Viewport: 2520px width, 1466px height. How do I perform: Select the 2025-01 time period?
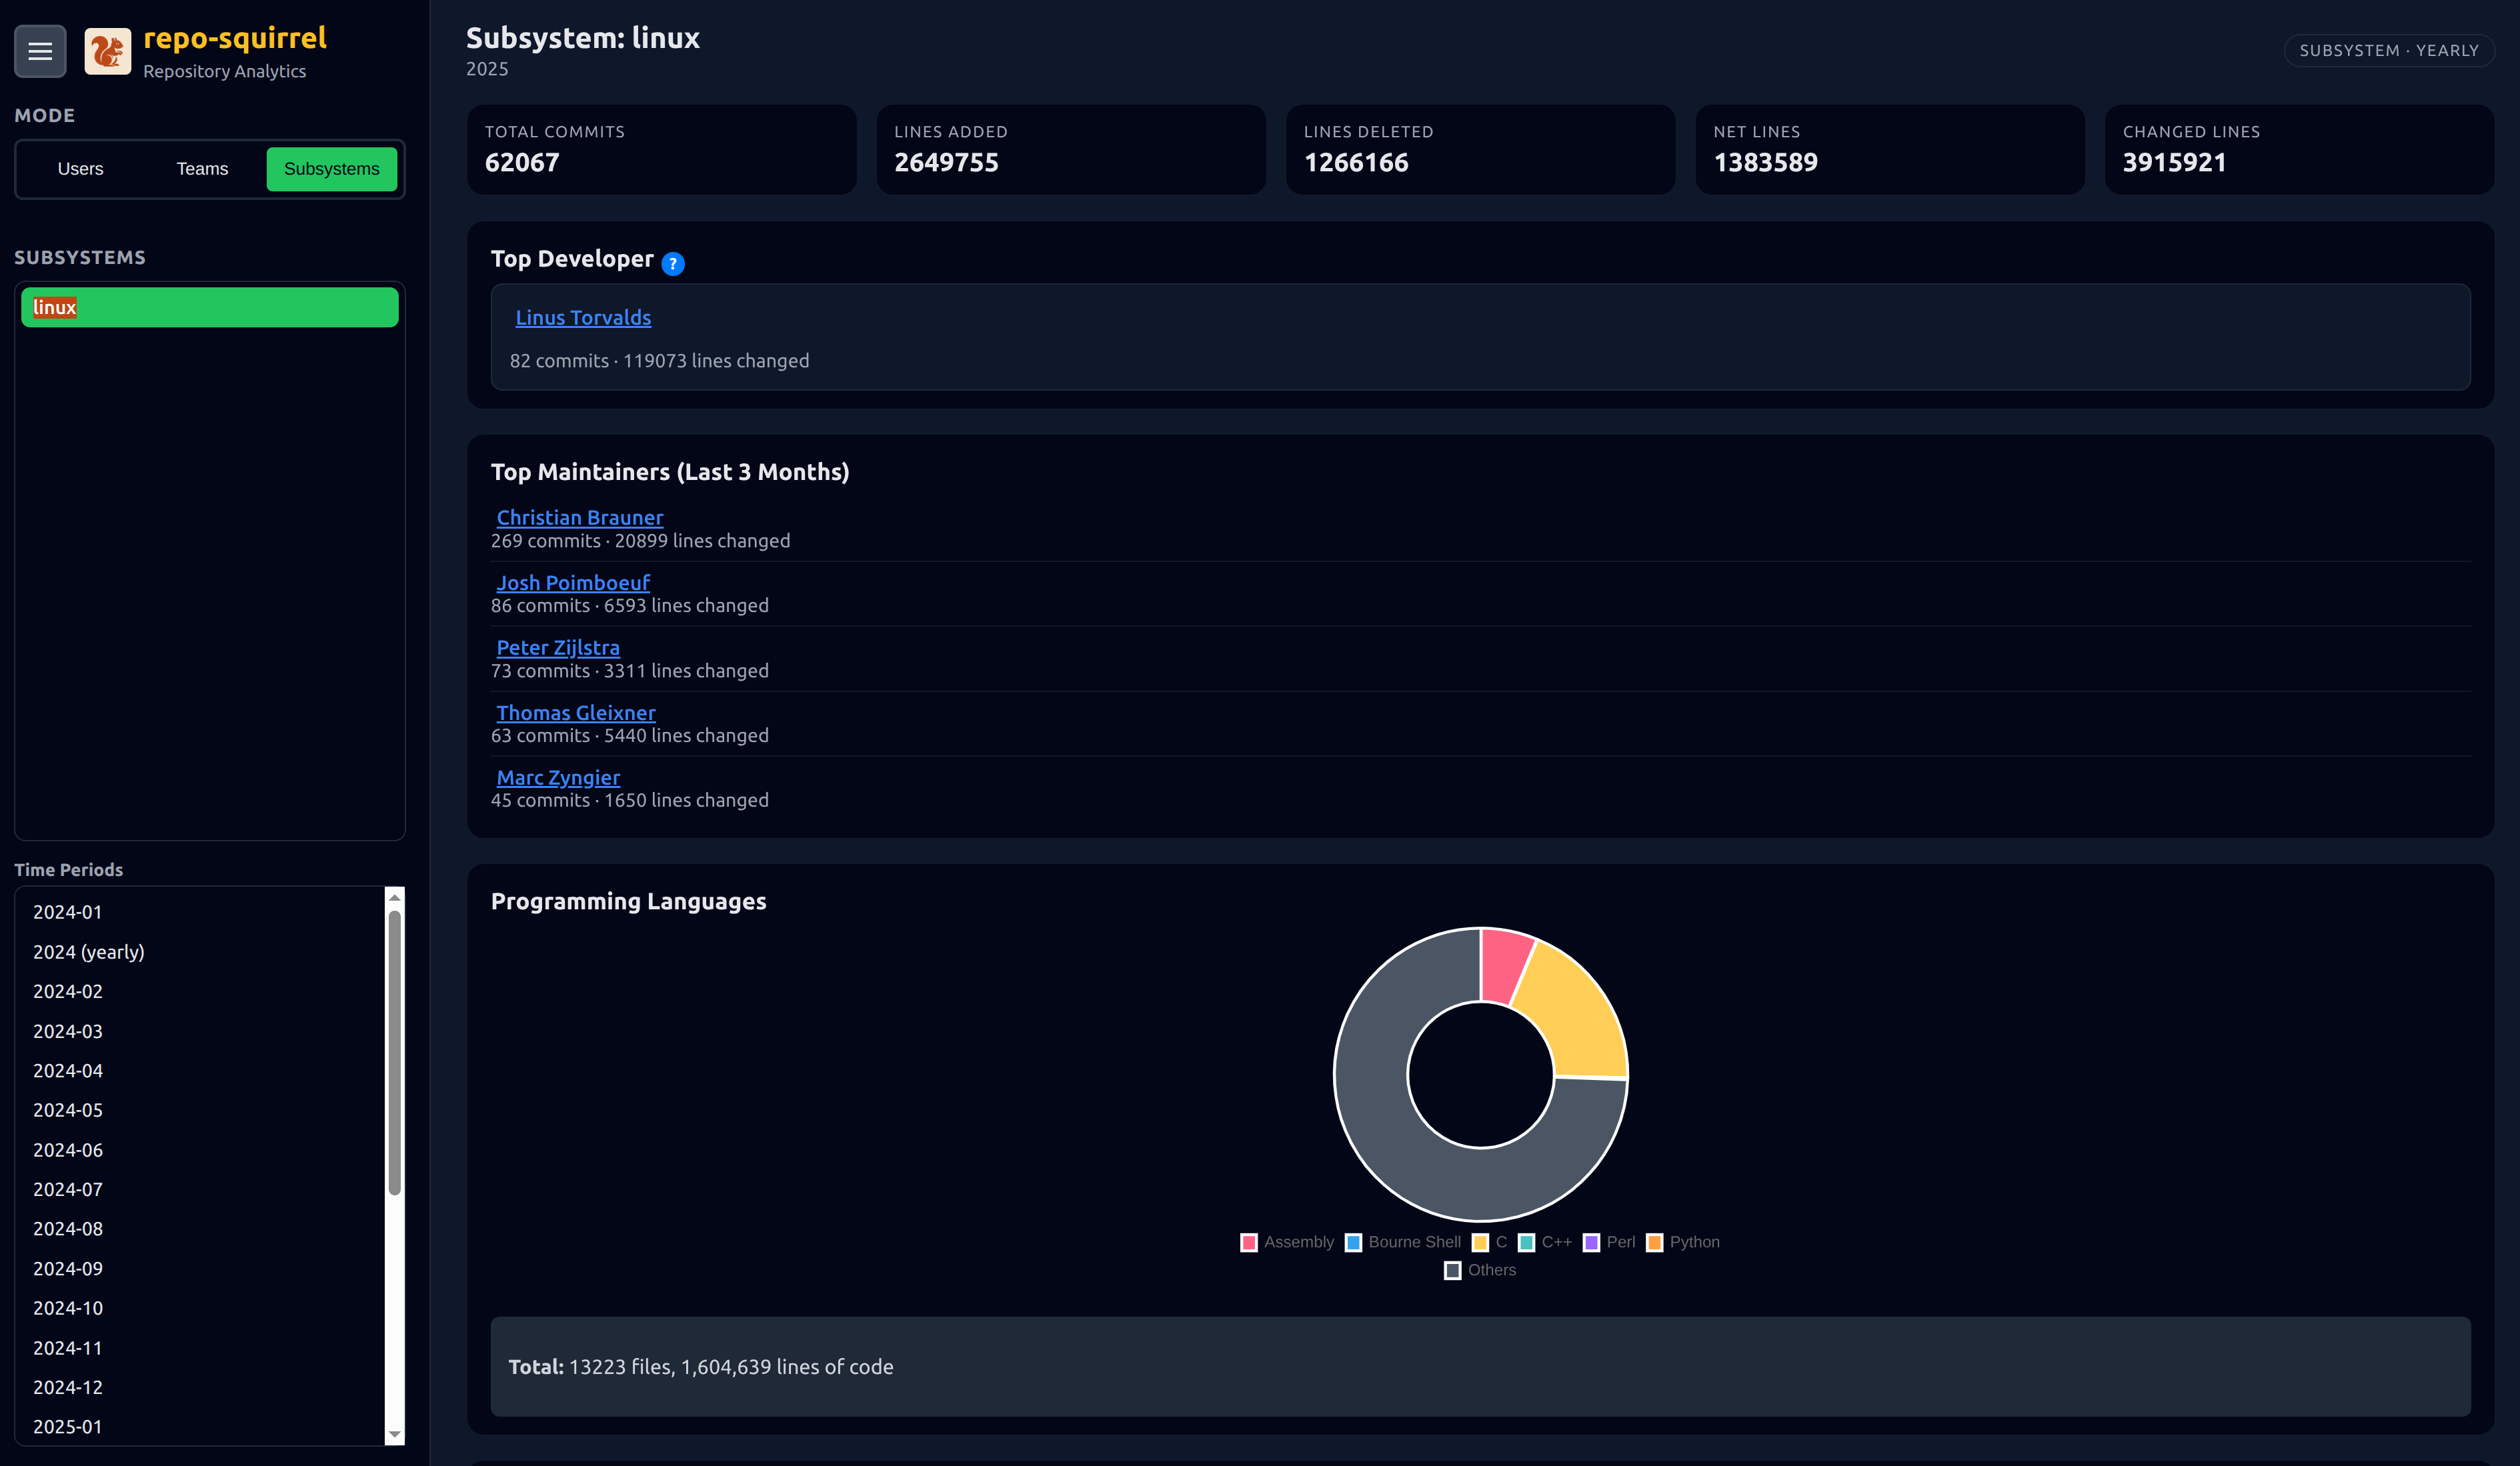point(67,1426)
